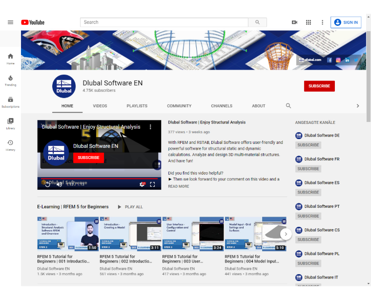Open the Dlubal Software IT channel
The height and width of the screenshot is (300, 371).
click(x=321, y=277)
